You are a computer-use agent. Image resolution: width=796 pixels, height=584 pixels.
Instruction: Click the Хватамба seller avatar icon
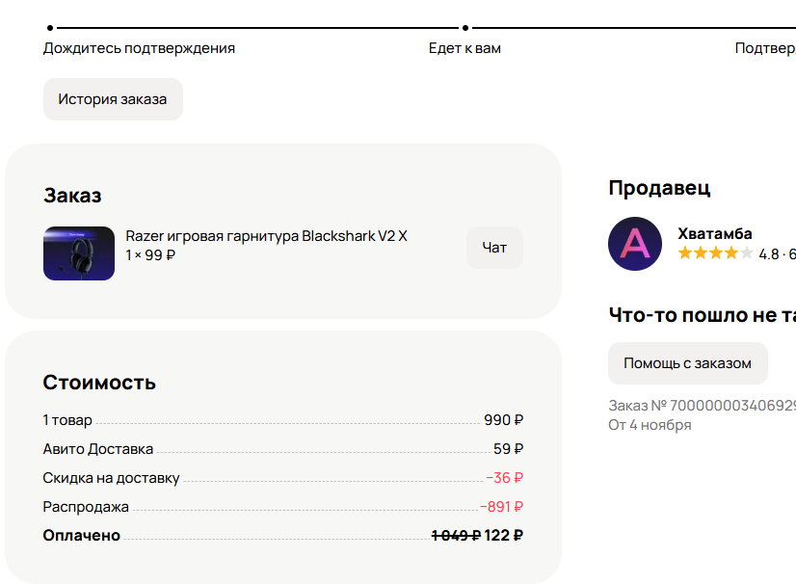click(x=635, y=244)
